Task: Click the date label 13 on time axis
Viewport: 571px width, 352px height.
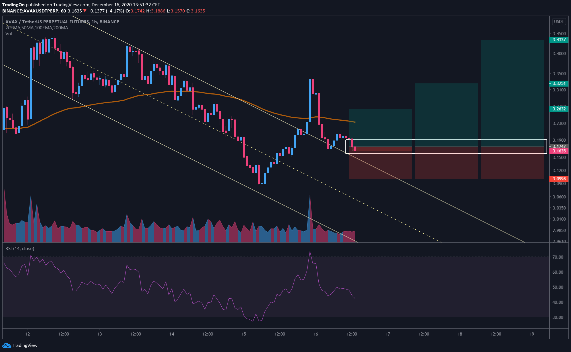Action: [x=100, y=334]
